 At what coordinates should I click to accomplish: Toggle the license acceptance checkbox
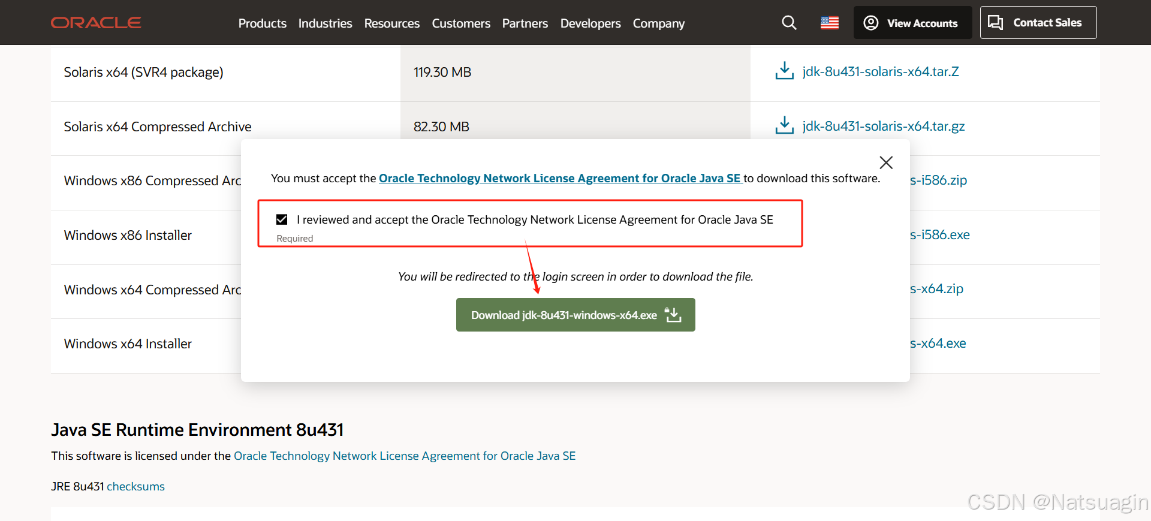pos(282,219)
